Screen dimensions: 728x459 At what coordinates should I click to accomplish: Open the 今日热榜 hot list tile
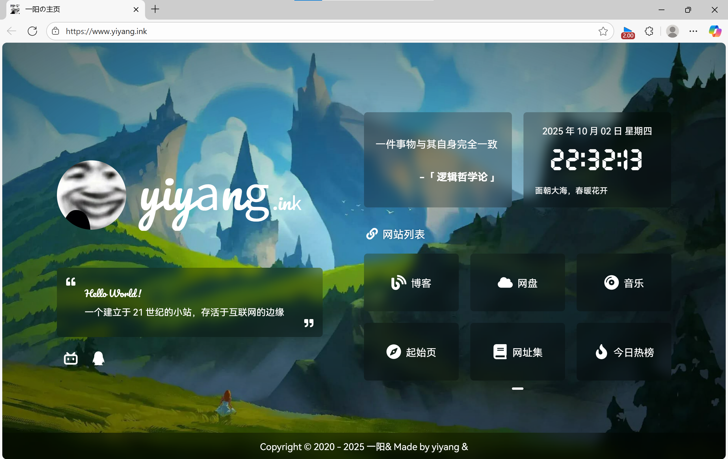(623, 352)
